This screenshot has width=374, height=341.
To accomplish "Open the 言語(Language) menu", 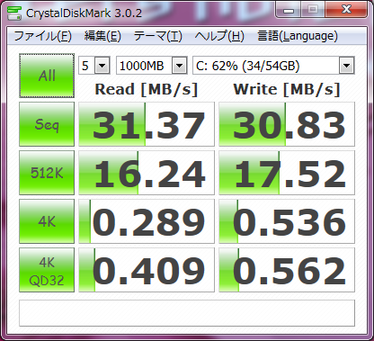I will pyautogui.click(x=298, y=36).
